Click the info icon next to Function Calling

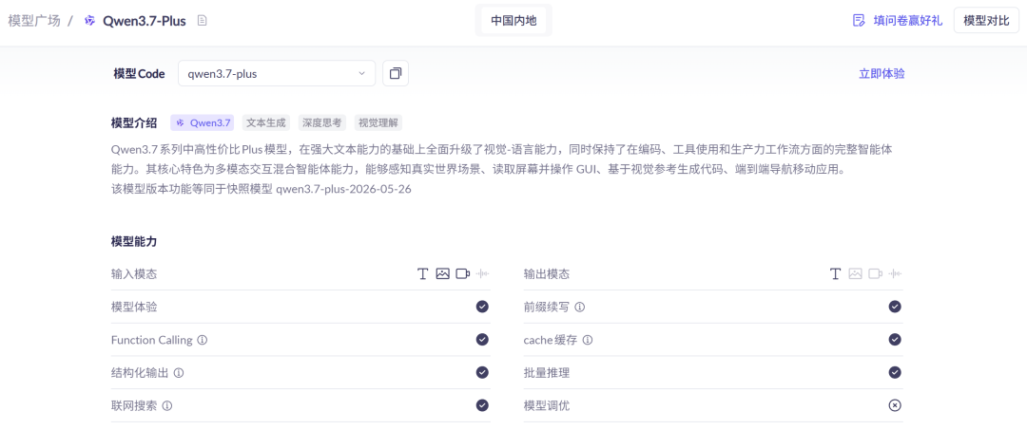tap(203, 340)
